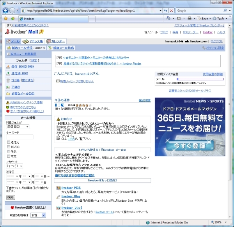234x227 pixels.
Task: Click the ログアウト logout link
Action: click(x=216, y=41)
